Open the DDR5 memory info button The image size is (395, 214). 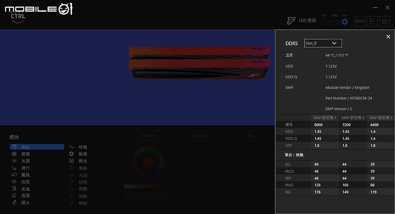pyautogui.click(x=360, y=21)
